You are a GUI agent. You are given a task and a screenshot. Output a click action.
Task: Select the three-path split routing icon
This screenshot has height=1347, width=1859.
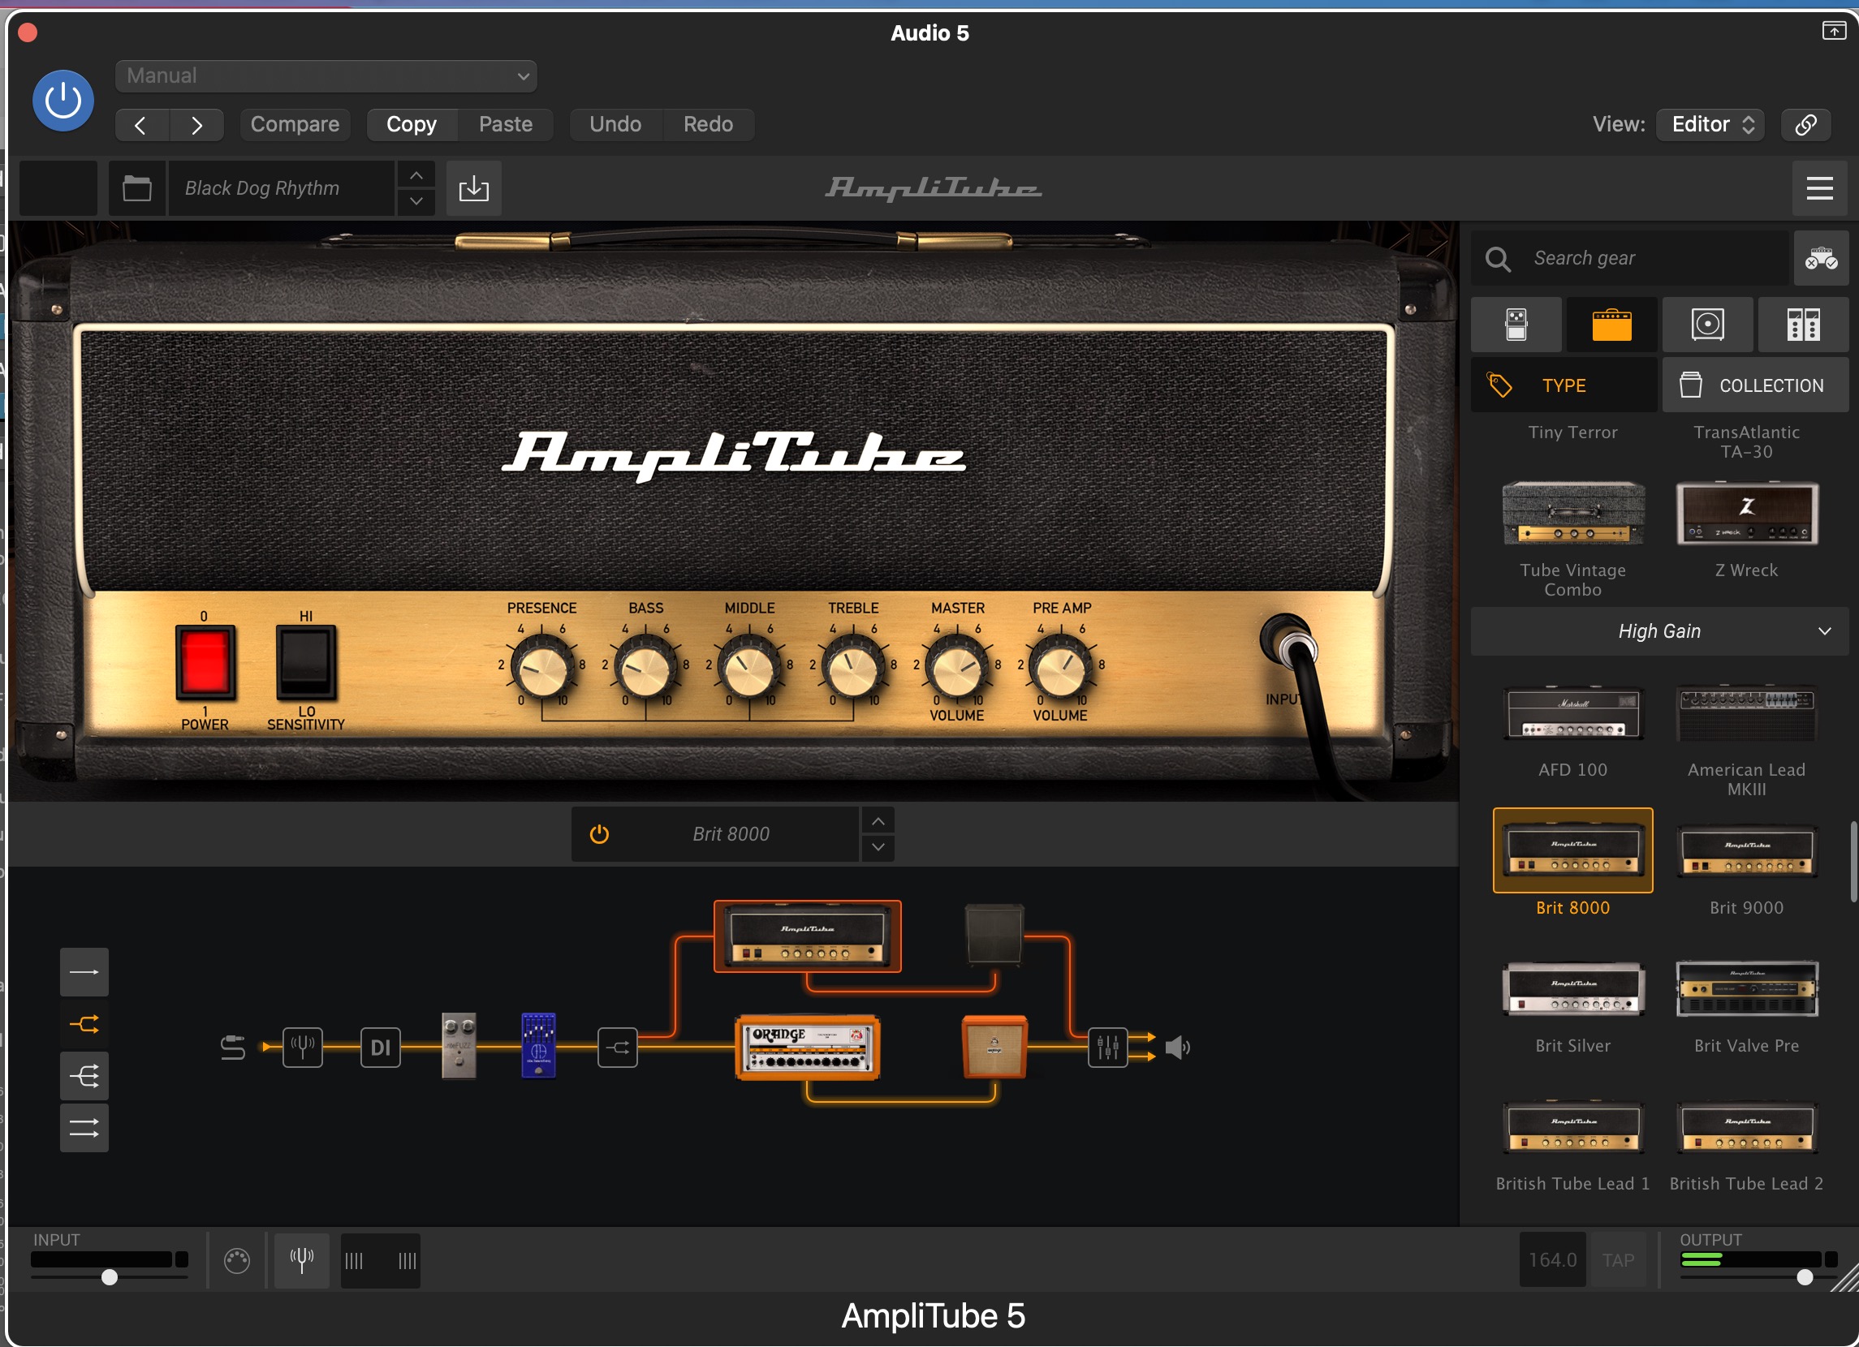point(84,1076)
